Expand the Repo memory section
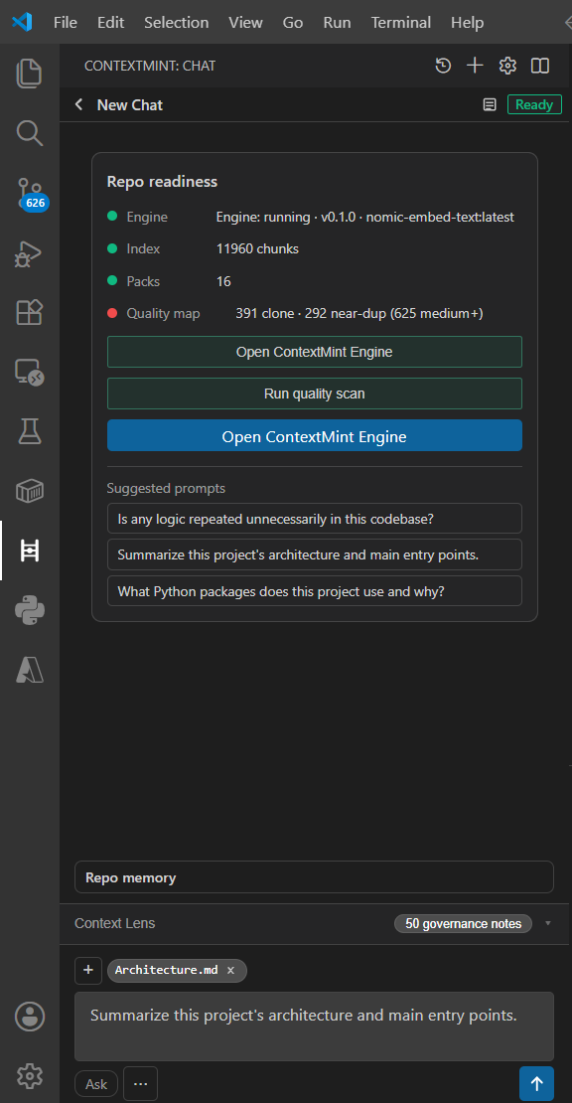This screenshot has height=1103, width=572. 314,877
